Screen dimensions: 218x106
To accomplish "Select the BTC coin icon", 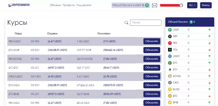I will tap(170, 96).
